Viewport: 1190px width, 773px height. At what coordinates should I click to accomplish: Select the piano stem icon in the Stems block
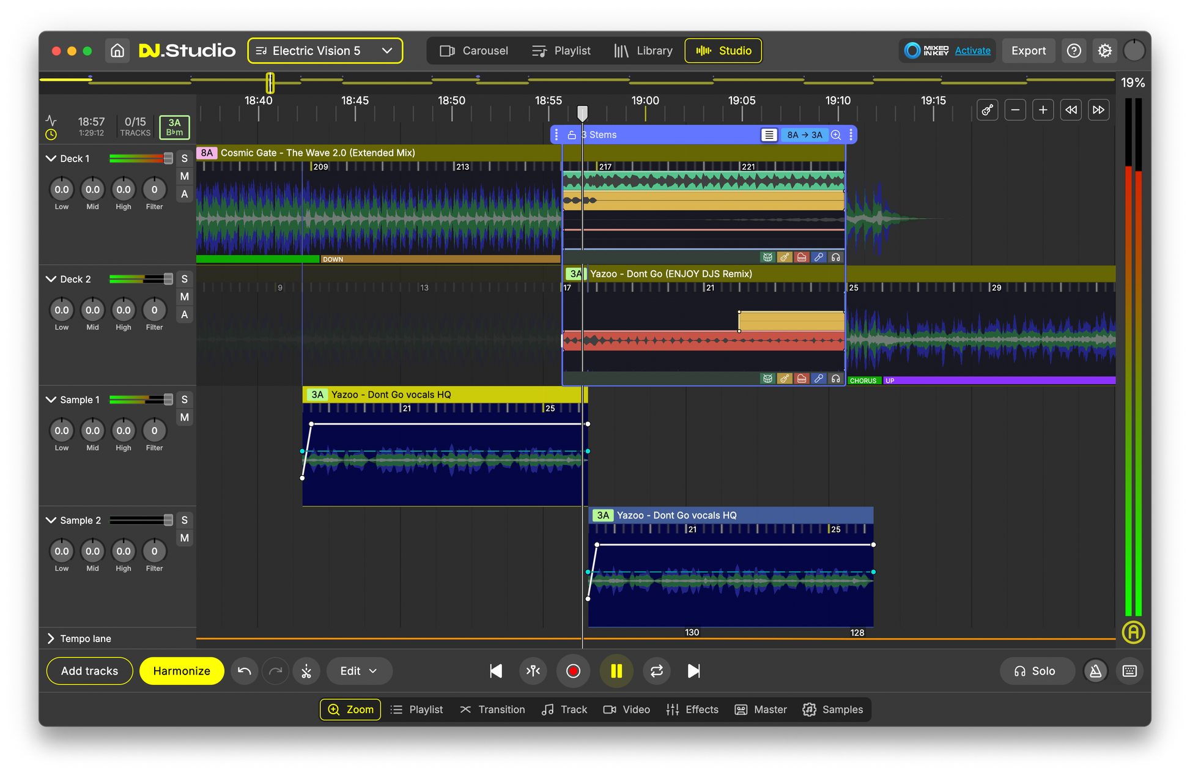click(802, 257)
